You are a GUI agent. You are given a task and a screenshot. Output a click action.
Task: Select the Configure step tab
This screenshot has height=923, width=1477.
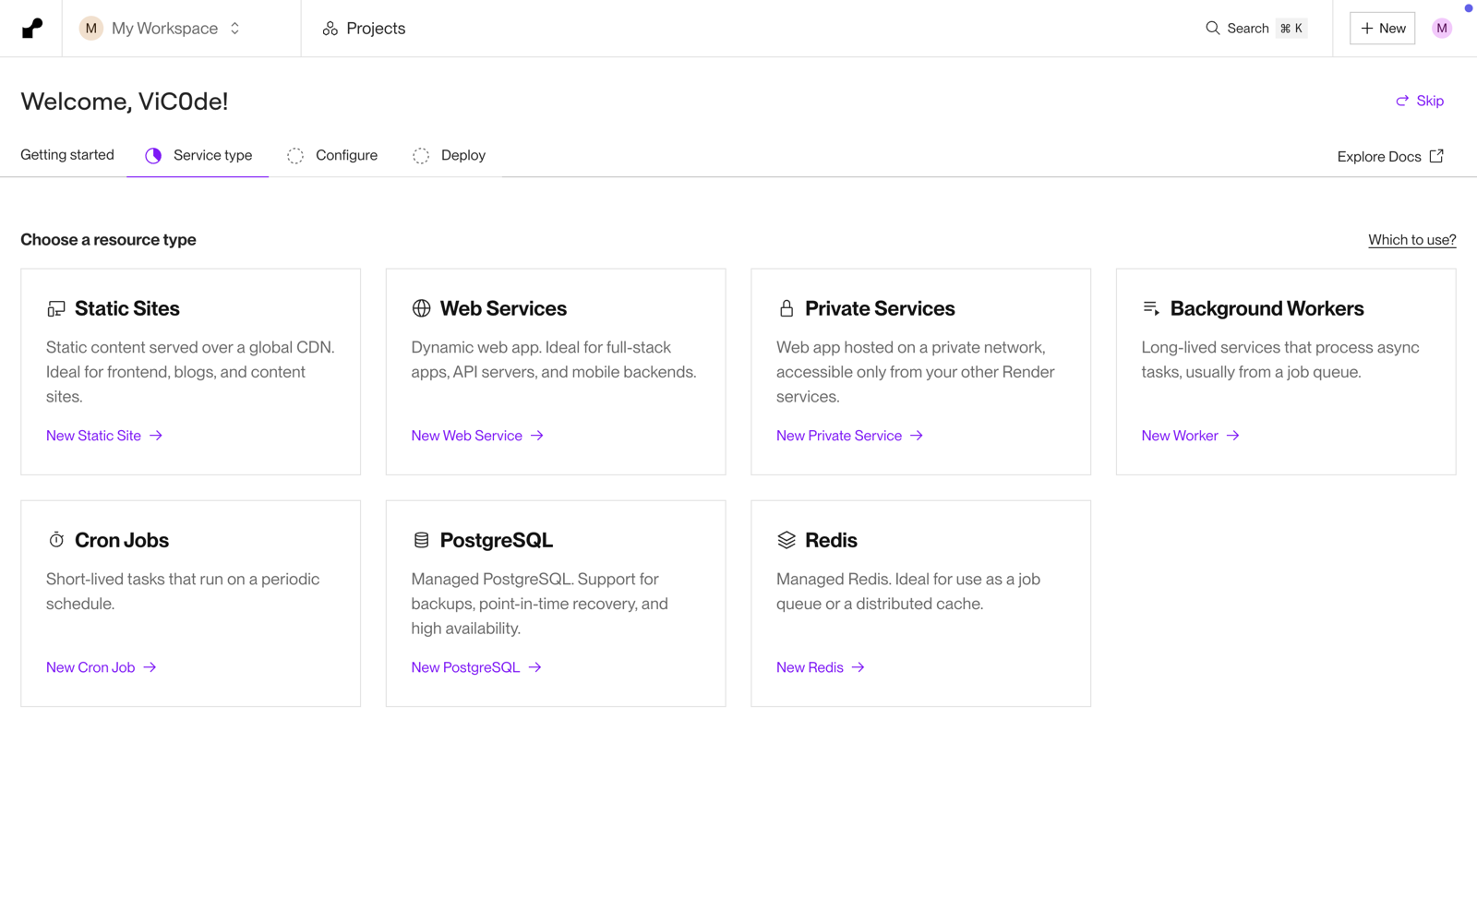(x=333, y=155)
